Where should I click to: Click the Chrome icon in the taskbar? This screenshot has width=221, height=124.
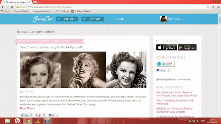[x=28, y=121]
